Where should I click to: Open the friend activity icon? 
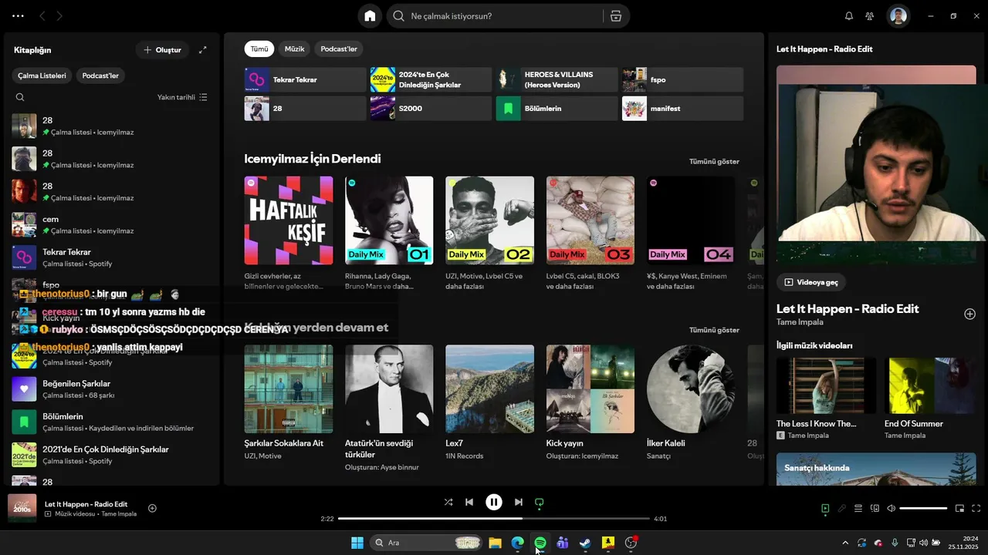click(870, 16)
